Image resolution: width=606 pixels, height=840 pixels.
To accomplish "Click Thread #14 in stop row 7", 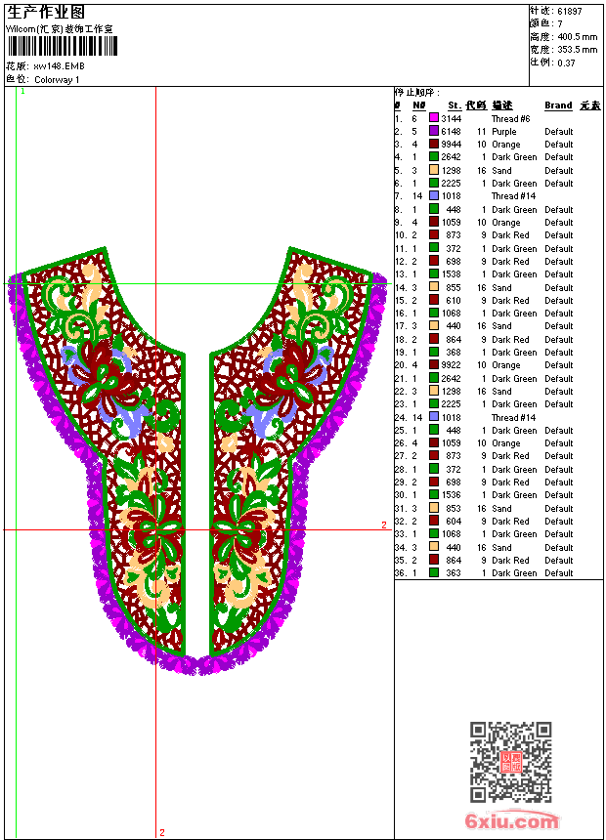I will pos(513,196).
